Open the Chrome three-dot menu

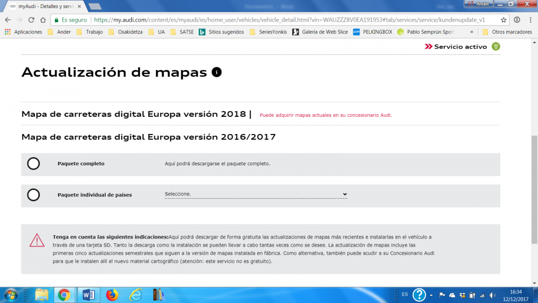point(530,20)
